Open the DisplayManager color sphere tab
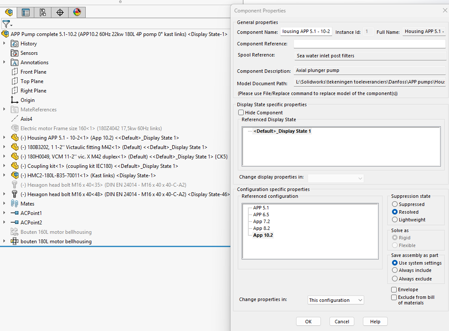This screenshot has height=331, width=449. tap(77, 12)
